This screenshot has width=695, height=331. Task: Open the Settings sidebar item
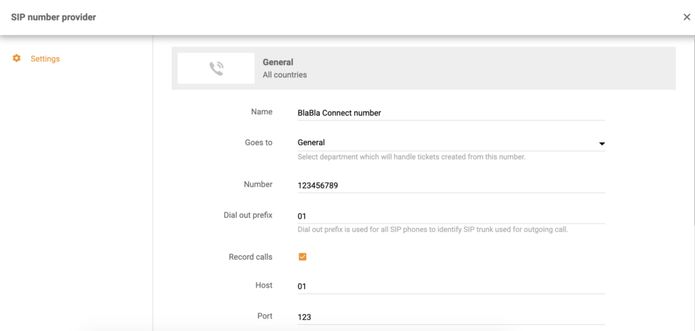45,59
